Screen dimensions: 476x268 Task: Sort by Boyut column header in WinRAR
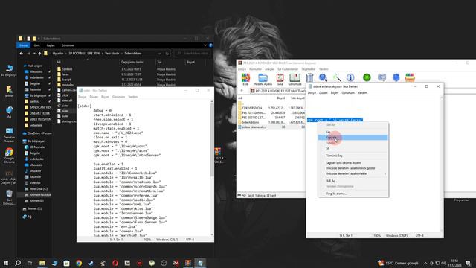(281, 98)
